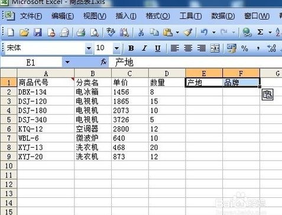Click the font size box showing 10
The width and height of the screenshot is (282, 215).
104,48
